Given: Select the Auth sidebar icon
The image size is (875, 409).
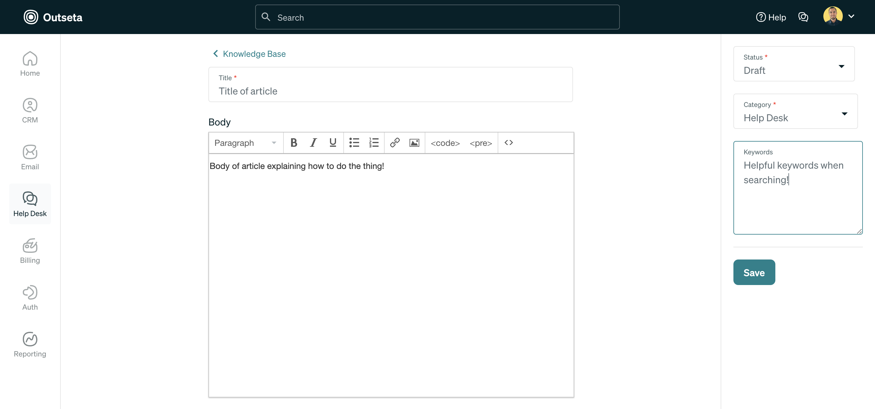Looking at the screenshot, I should click(x=30, y=297).
